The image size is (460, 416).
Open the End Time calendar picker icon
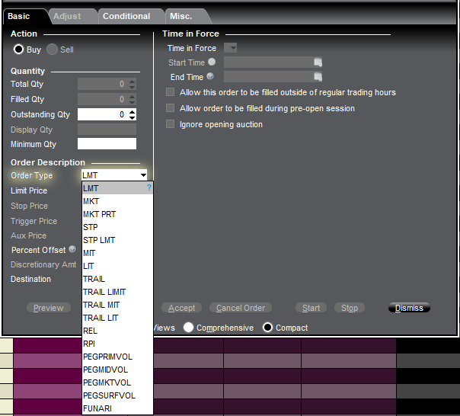[318, 77]
